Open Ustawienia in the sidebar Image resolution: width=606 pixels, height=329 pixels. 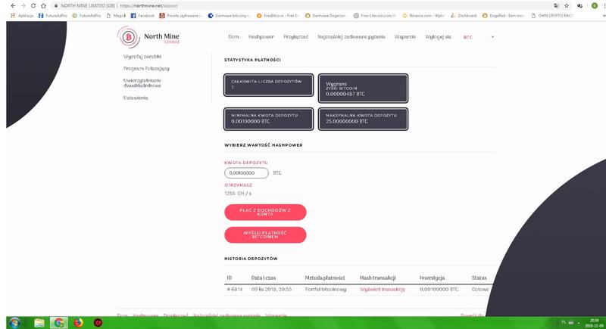[136, 98]
